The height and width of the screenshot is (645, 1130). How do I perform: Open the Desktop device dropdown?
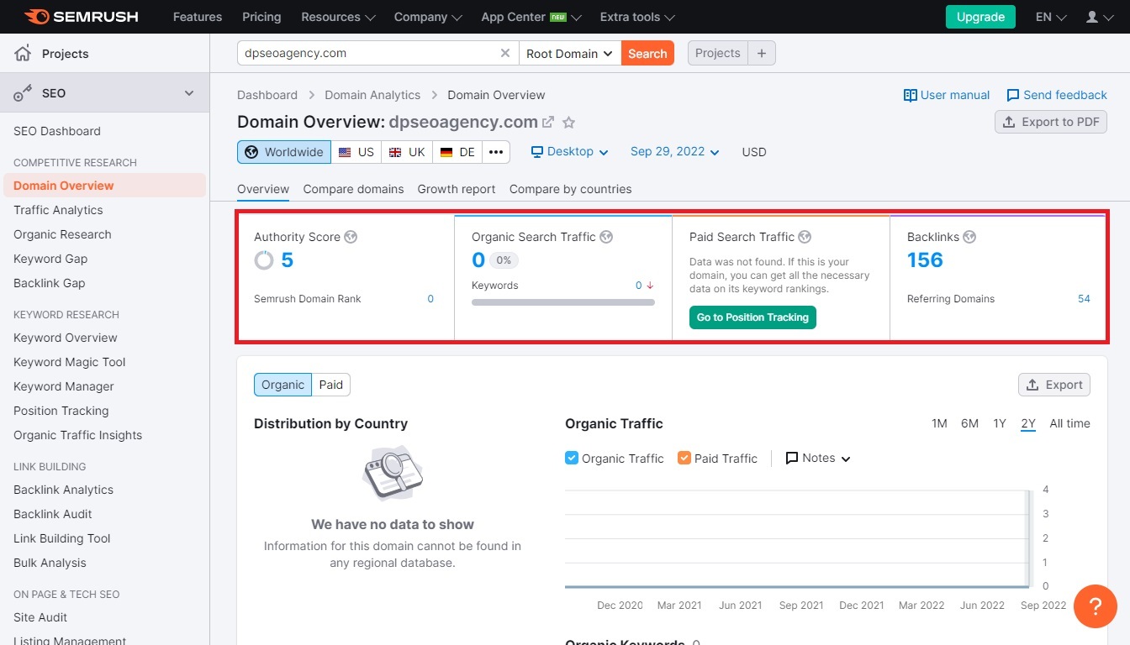click(x=570, y=152)
